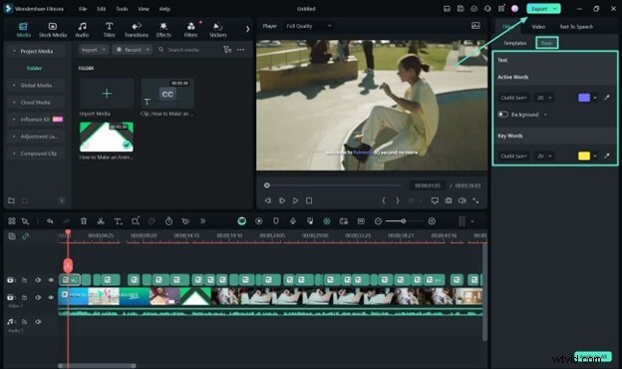
Task: Expand the Background options arrow
Action: pyautogui.click(x=545, y=115)
